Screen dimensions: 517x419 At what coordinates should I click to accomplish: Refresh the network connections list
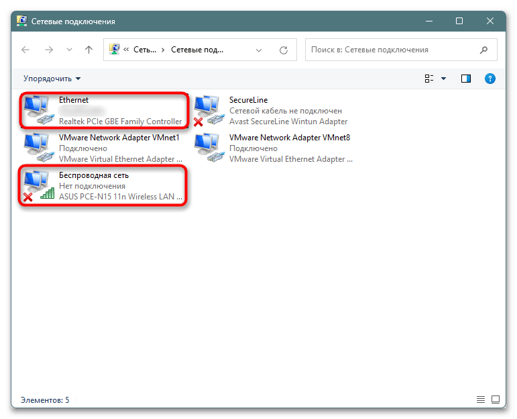(x=284, y=50)
